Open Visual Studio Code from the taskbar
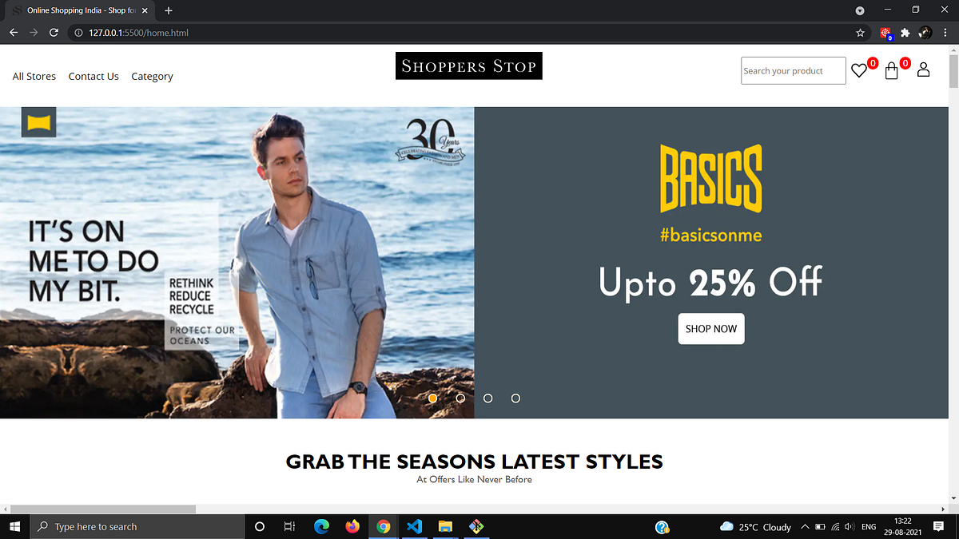The width and height of the screenshot is (959, 539). (x=414, y=526)
